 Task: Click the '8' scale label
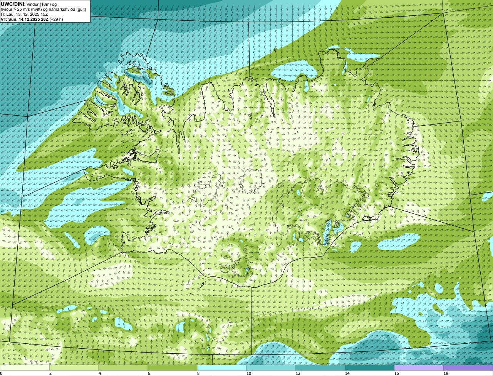click(x=198, y=373)
